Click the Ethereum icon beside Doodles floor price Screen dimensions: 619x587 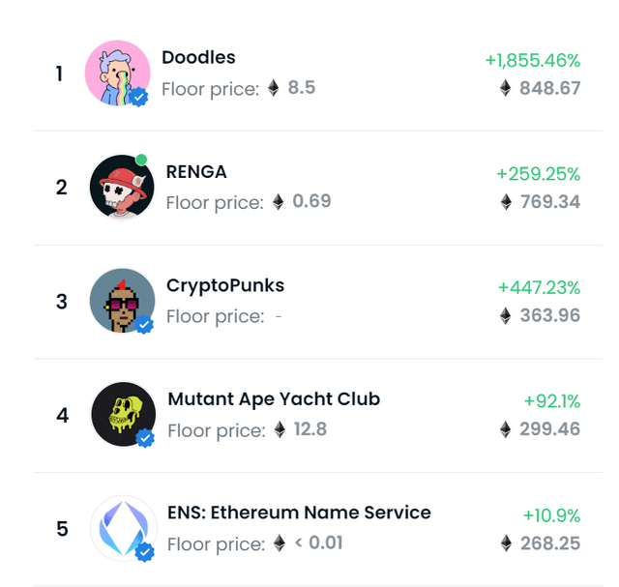coord(274,88)
